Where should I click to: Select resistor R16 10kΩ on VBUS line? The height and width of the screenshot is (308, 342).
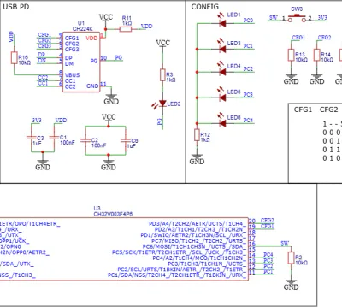click(x=15, y=58)
